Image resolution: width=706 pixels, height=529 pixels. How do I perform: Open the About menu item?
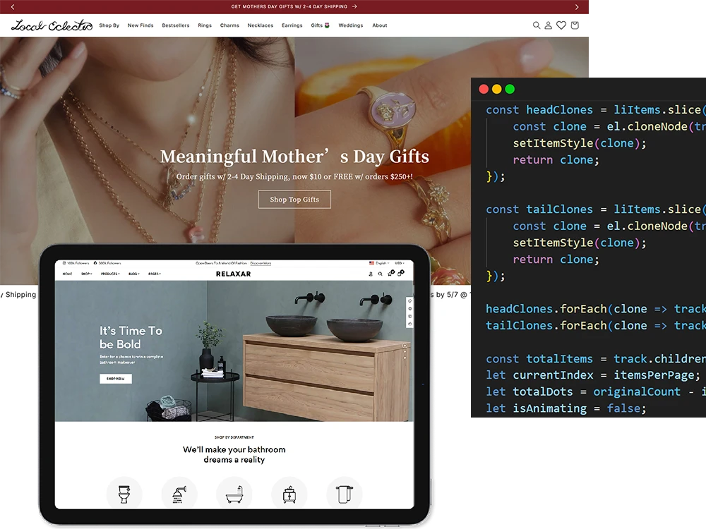380,25
